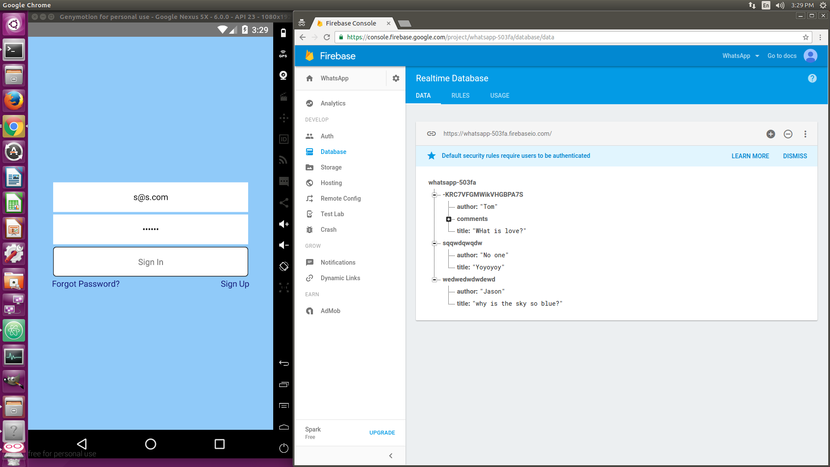
Task: Select Database in the sidebar
Action: [x=333, y=152]
